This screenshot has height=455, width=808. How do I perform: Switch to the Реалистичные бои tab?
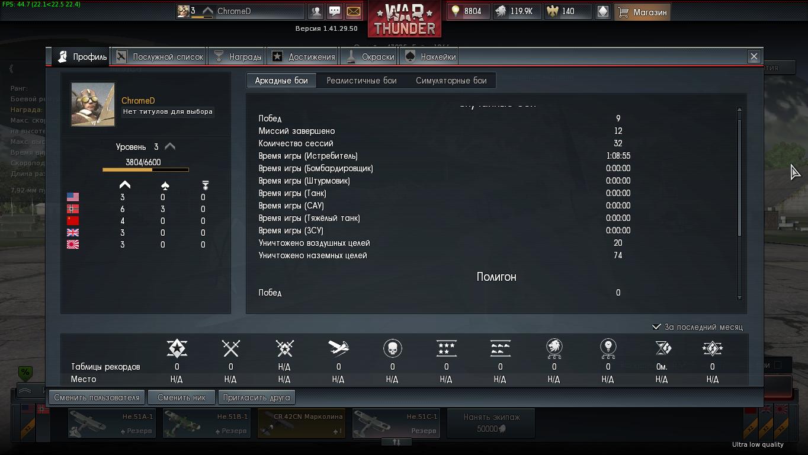pos(361,81)
